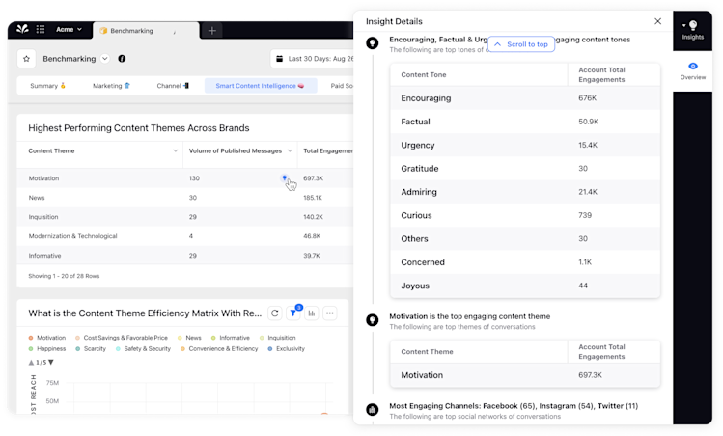The image size is (723, 436).
Task: Open the Paid Social tab
Action: (x=342, y=86)
